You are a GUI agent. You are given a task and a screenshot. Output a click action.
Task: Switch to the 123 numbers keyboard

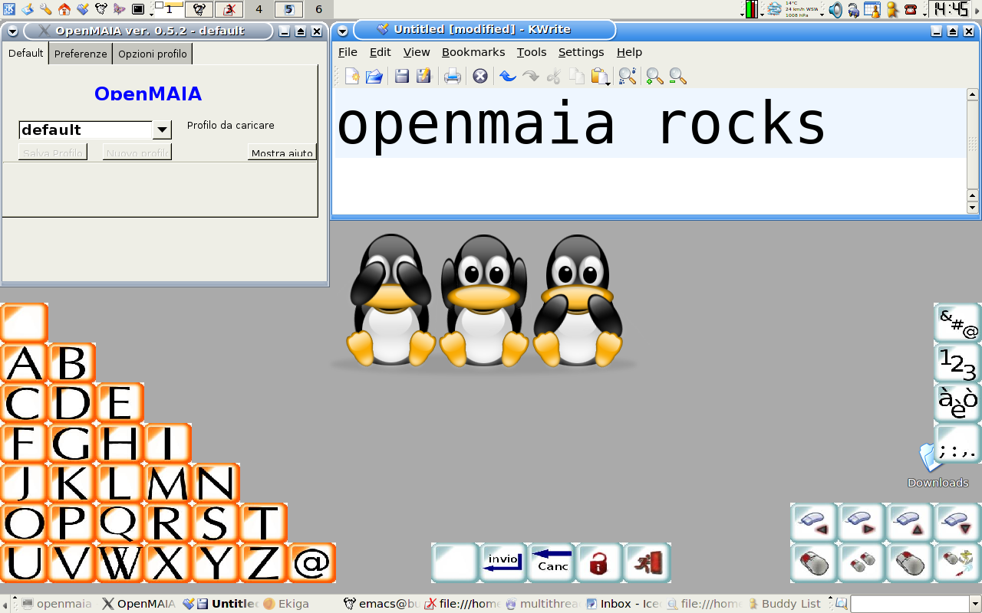click(958, 363)
